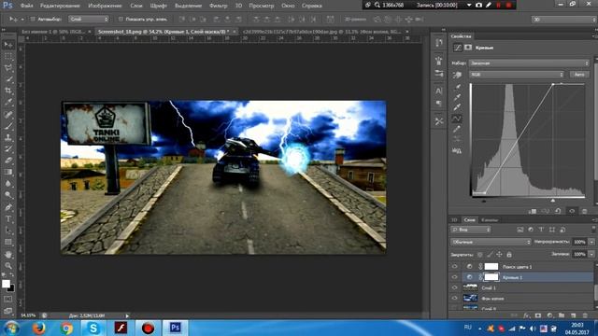Open the layer fill dropdown arrow
This screenshot has height=336, width=598.
pos(591,254)
